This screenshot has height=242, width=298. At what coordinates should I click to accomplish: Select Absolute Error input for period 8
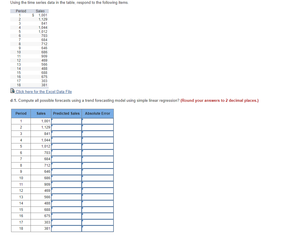click(x=98, y=165)
